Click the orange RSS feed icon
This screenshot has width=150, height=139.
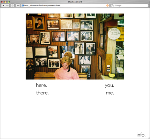[x=107, y=6]
